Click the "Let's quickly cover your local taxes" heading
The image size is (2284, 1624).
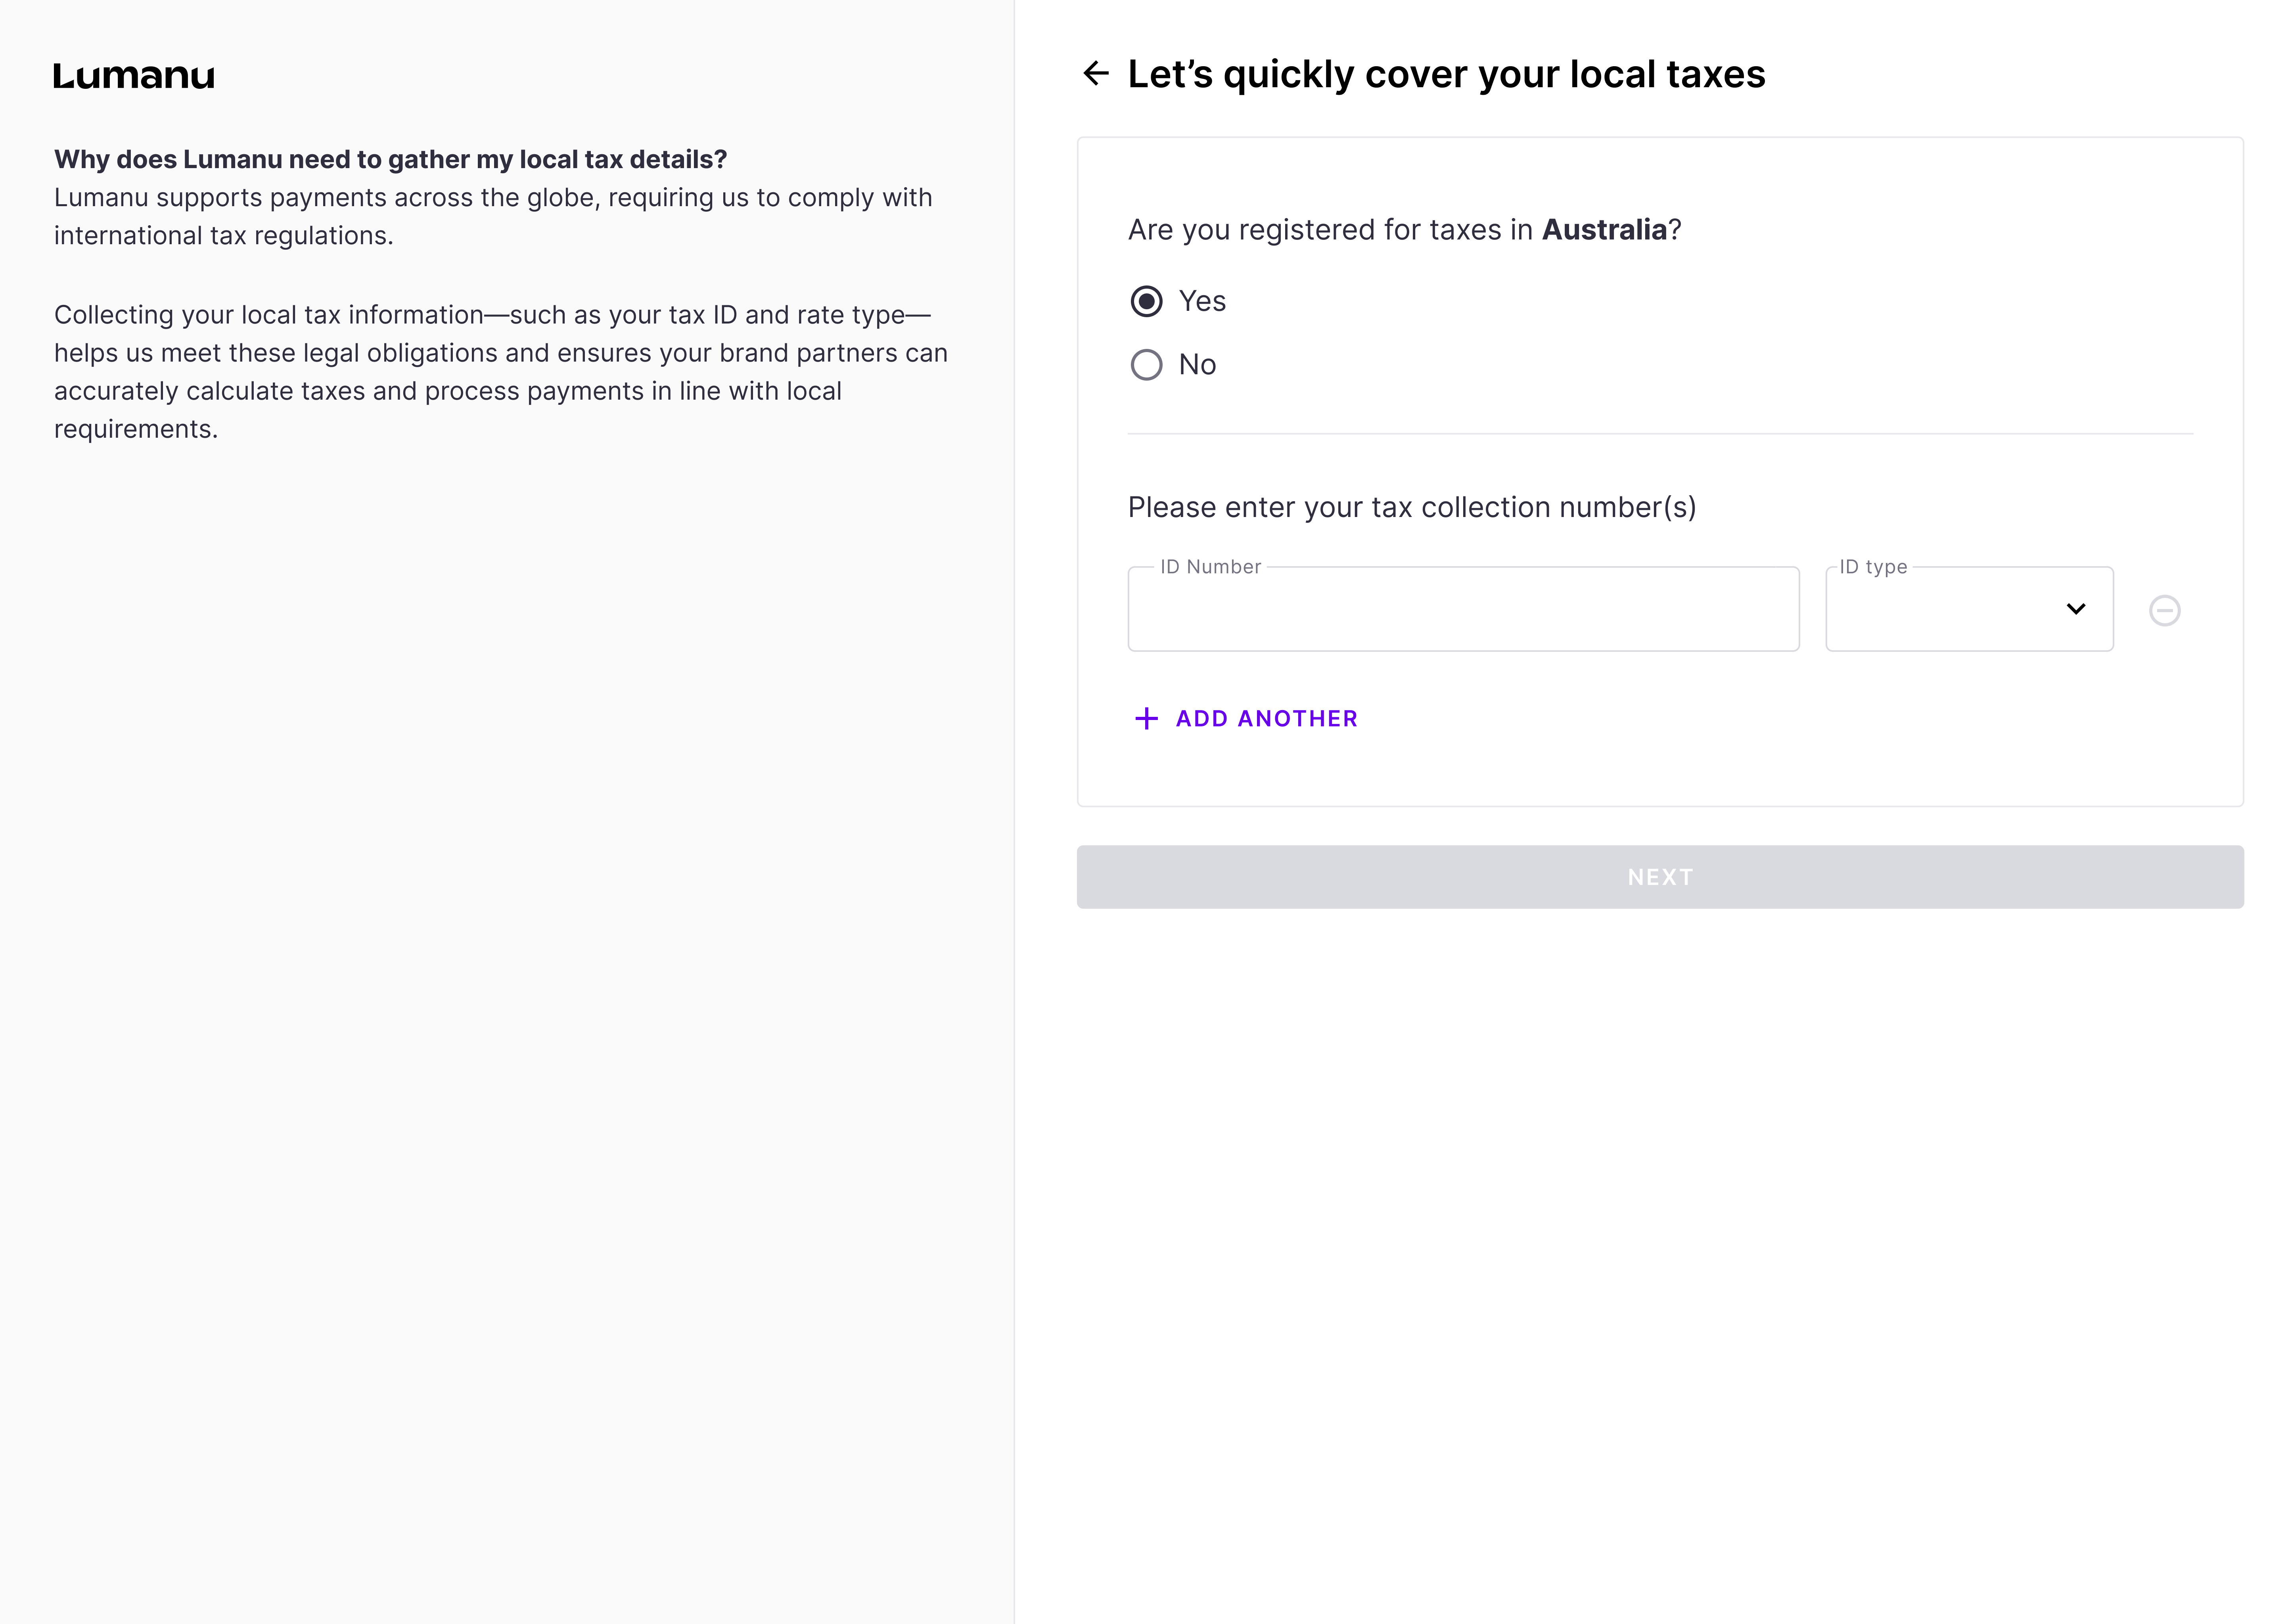1446,75
